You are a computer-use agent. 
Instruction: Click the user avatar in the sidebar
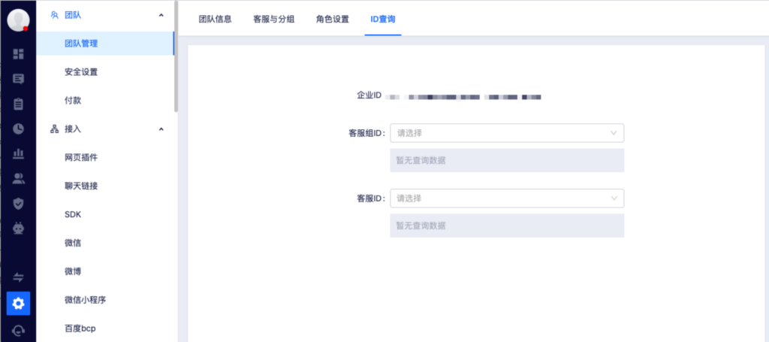18,20
